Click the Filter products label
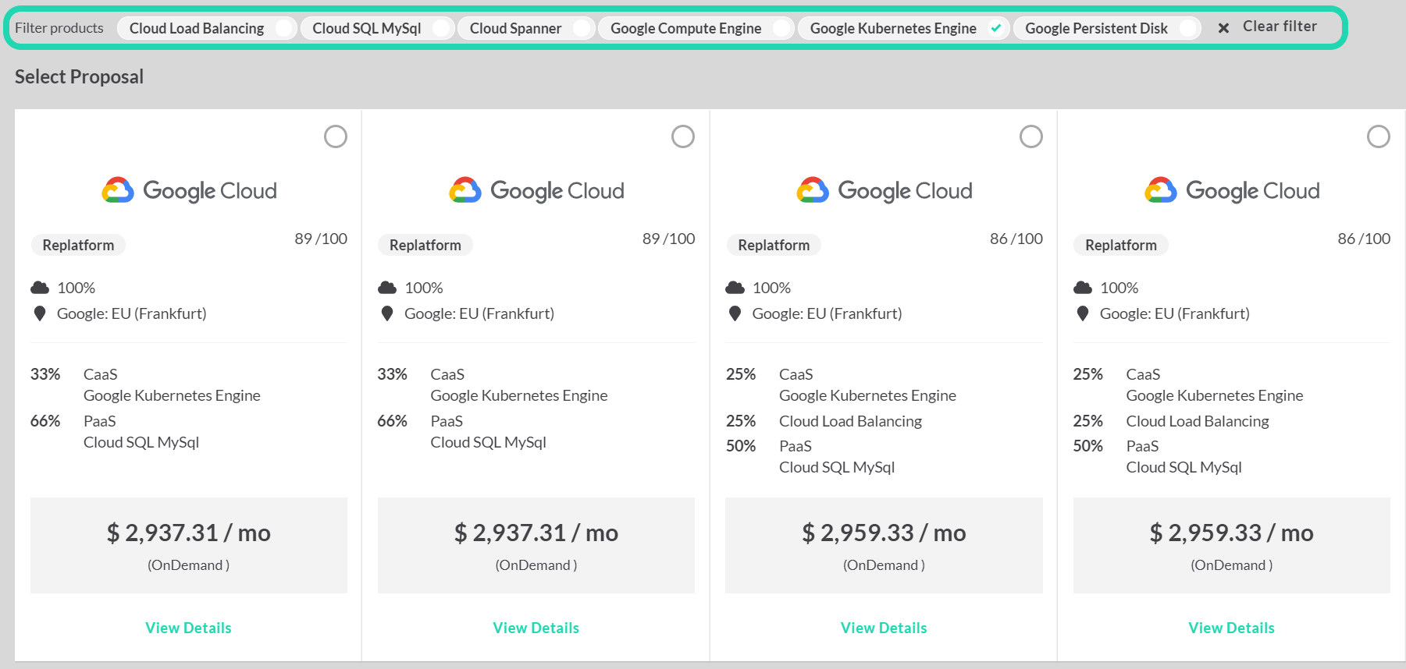The width and height of the screenshot is (1406, 669). [59, 28]
